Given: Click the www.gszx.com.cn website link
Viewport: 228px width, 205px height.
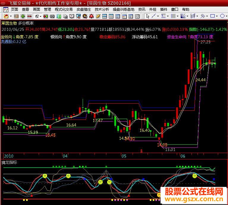Looking at the screenshot, I should click(194, 199).
